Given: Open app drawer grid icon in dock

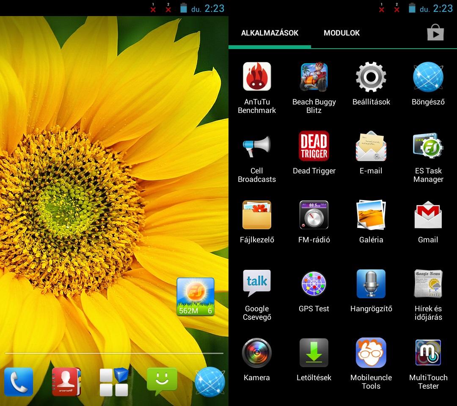Looking at the screenshot, I should pos(114,382).
